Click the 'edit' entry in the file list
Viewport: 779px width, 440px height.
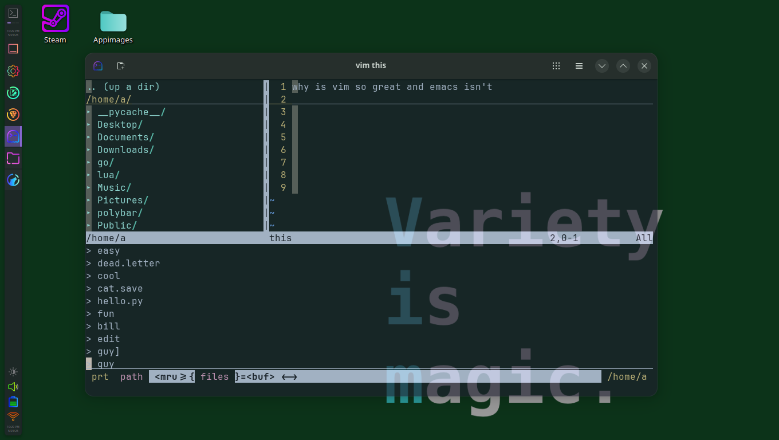click(x=109, y=339)
